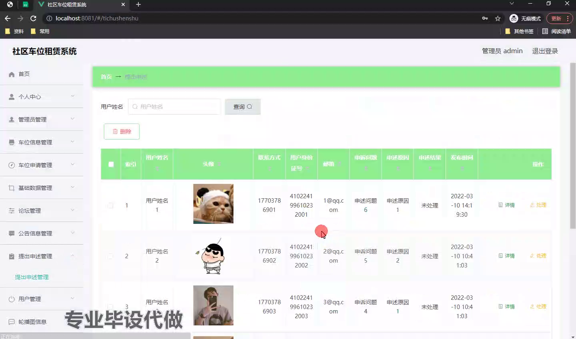Select the 提出申述管理 submenu item
This screenshot has height=339, width=576.
[x=32, y=277]
